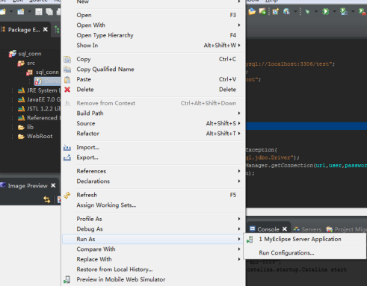367x286 pixels.
Task: Expand the Show In submenu
Action: point(153,46)
